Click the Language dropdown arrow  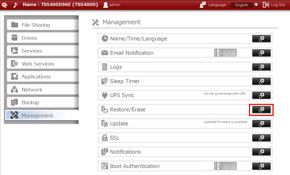coord(256,5)
